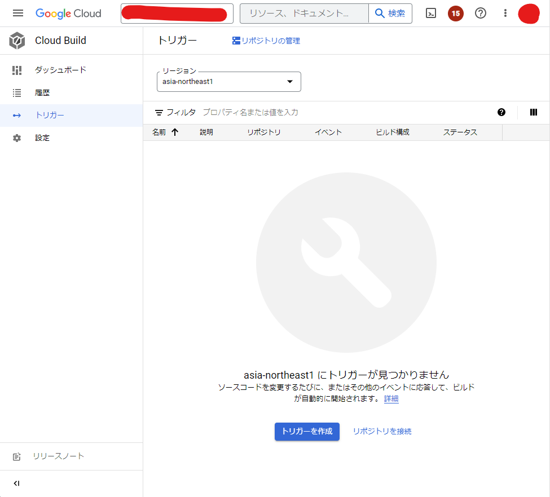This screenshot has width=550, height=497.
Task: Click the 検索 search button
Action: coord(390,14)
